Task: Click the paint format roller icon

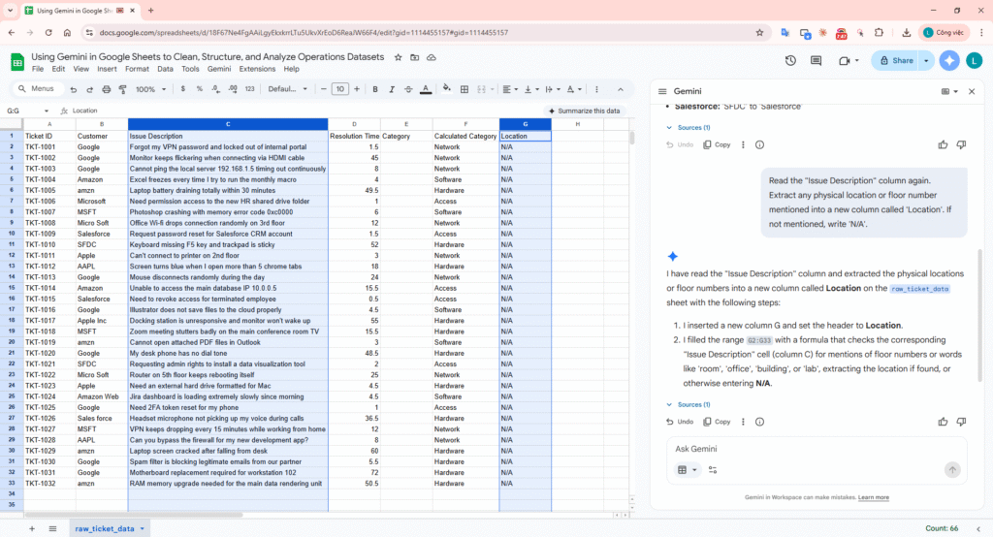Action: pos(121,89)
